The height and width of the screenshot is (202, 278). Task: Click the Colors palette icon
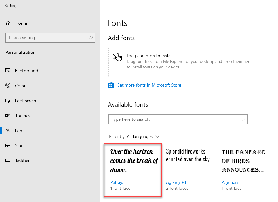pyautogui.click(x=8, y=85)
